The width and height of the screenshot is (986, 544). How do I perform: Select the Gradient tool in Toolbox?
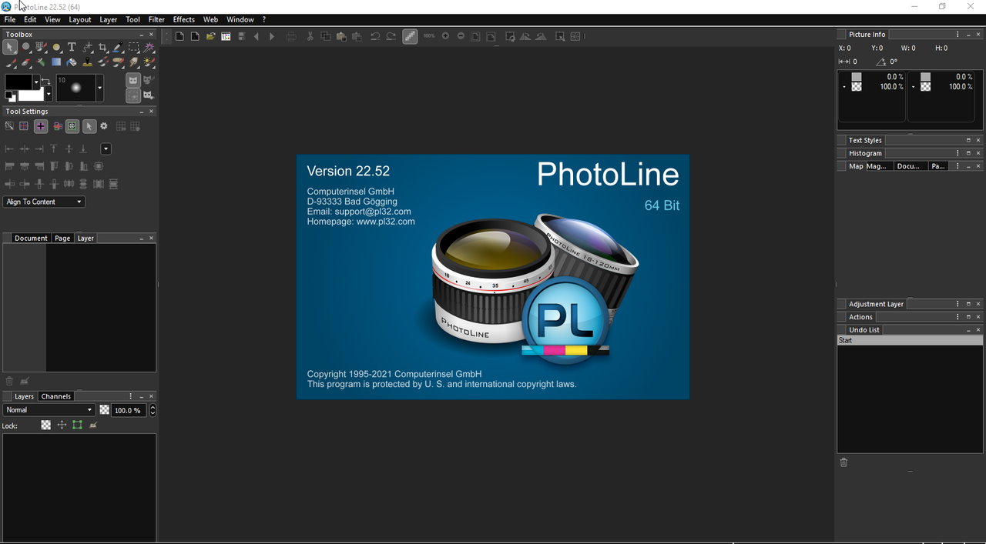click(56, 62)
